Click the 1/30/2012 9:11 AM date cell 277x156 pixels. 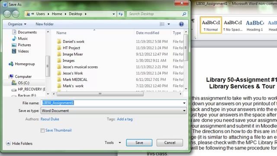tap(151, 61)
